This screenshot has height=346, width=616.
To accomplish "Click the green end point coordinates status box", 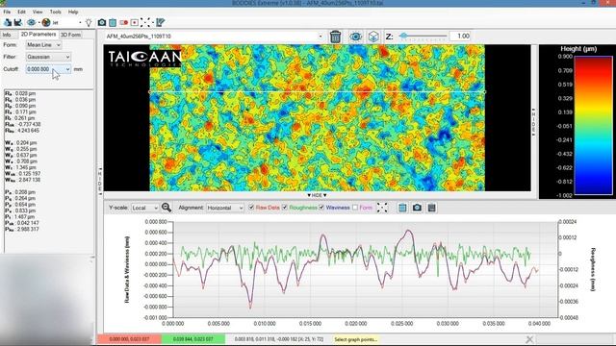I will pos(193,339).
